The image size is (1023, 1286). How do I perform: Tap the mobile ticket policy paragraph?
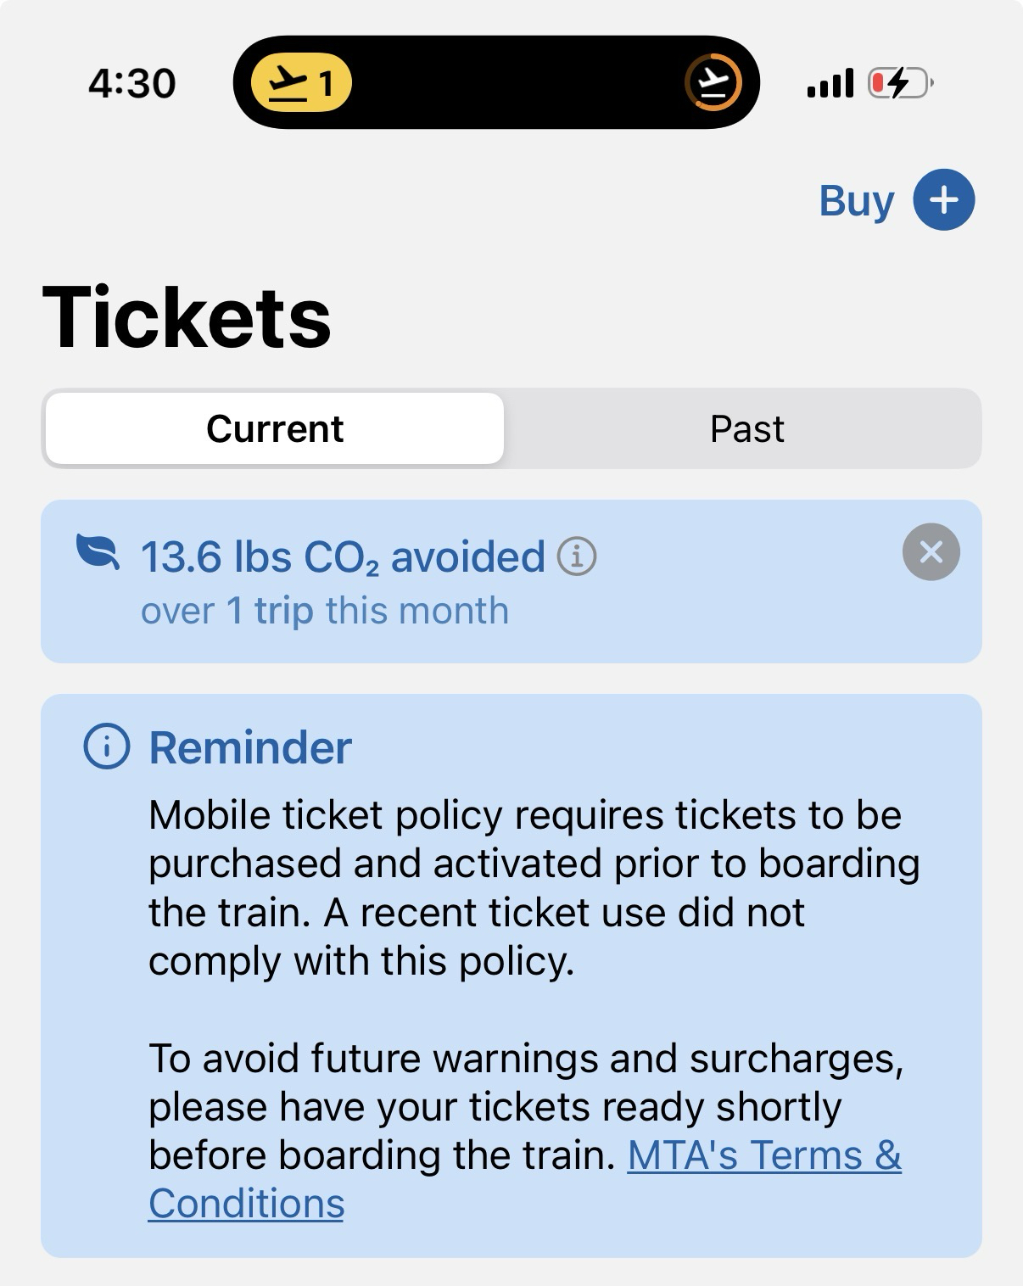(x=533, y=887)
